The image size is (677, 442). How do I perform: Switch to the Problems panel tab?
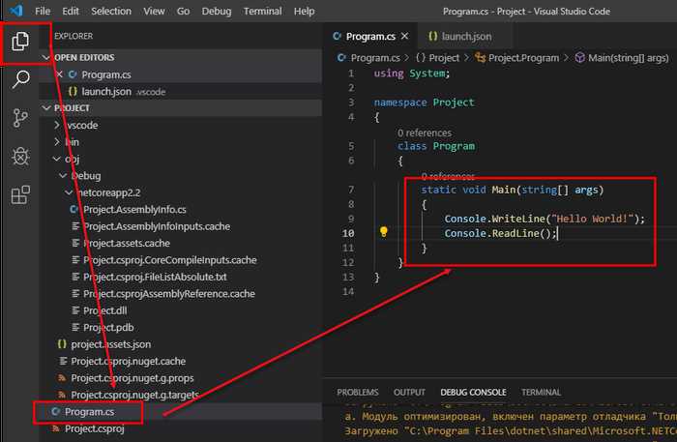click(358, 392)
